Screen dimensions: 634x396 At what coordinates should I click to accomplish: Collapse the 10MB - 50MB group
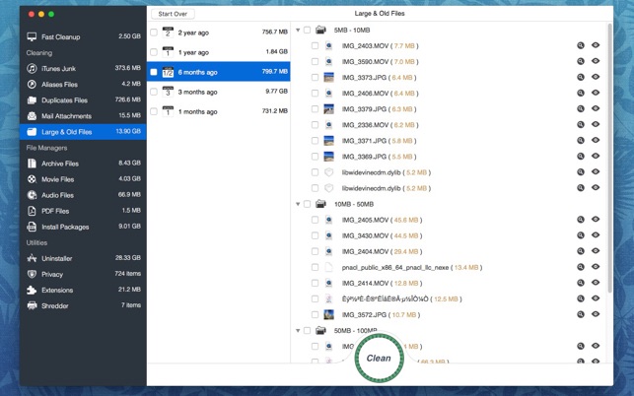pos(298,204)
